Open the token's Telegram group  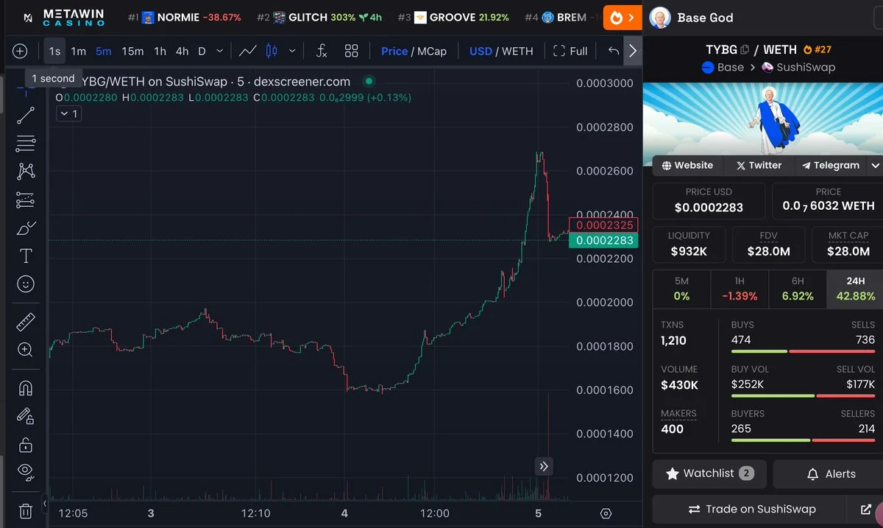[831, 166]
